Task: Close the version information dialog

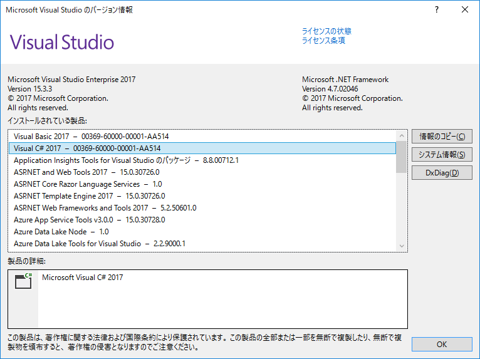Action: tap(465, 10)
